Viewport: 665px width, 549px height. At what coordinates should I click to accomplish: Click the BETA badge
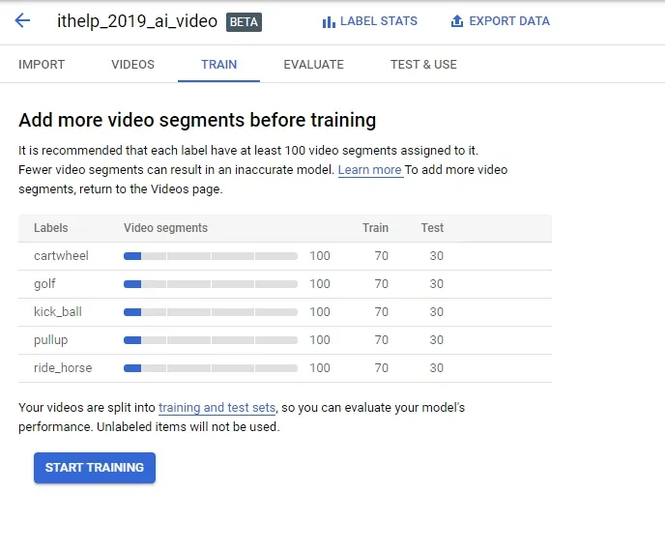244,22
